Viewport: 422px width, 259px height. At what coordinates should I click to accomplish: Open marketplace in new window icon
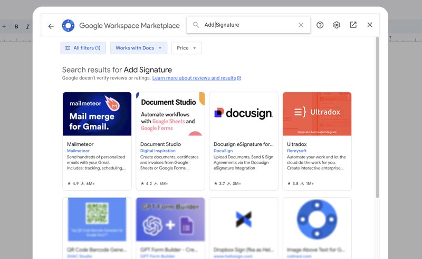(353, 25)
